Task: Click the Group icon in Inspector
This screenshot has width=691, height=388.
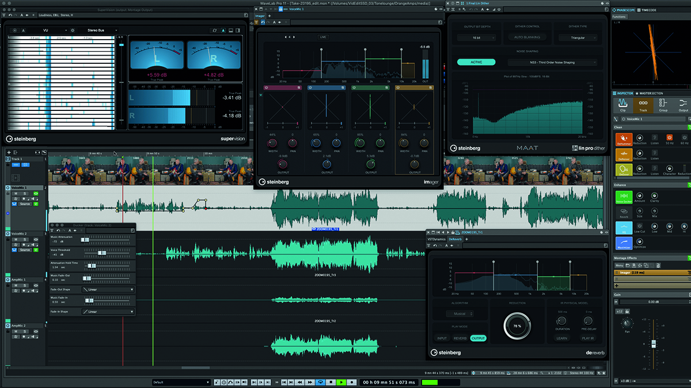Action: (663, 105)
